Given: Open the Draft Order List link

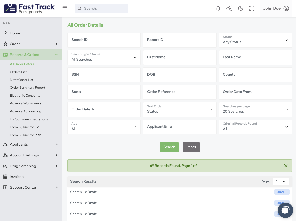Looking at the screenshot, I should click(22, 80).
